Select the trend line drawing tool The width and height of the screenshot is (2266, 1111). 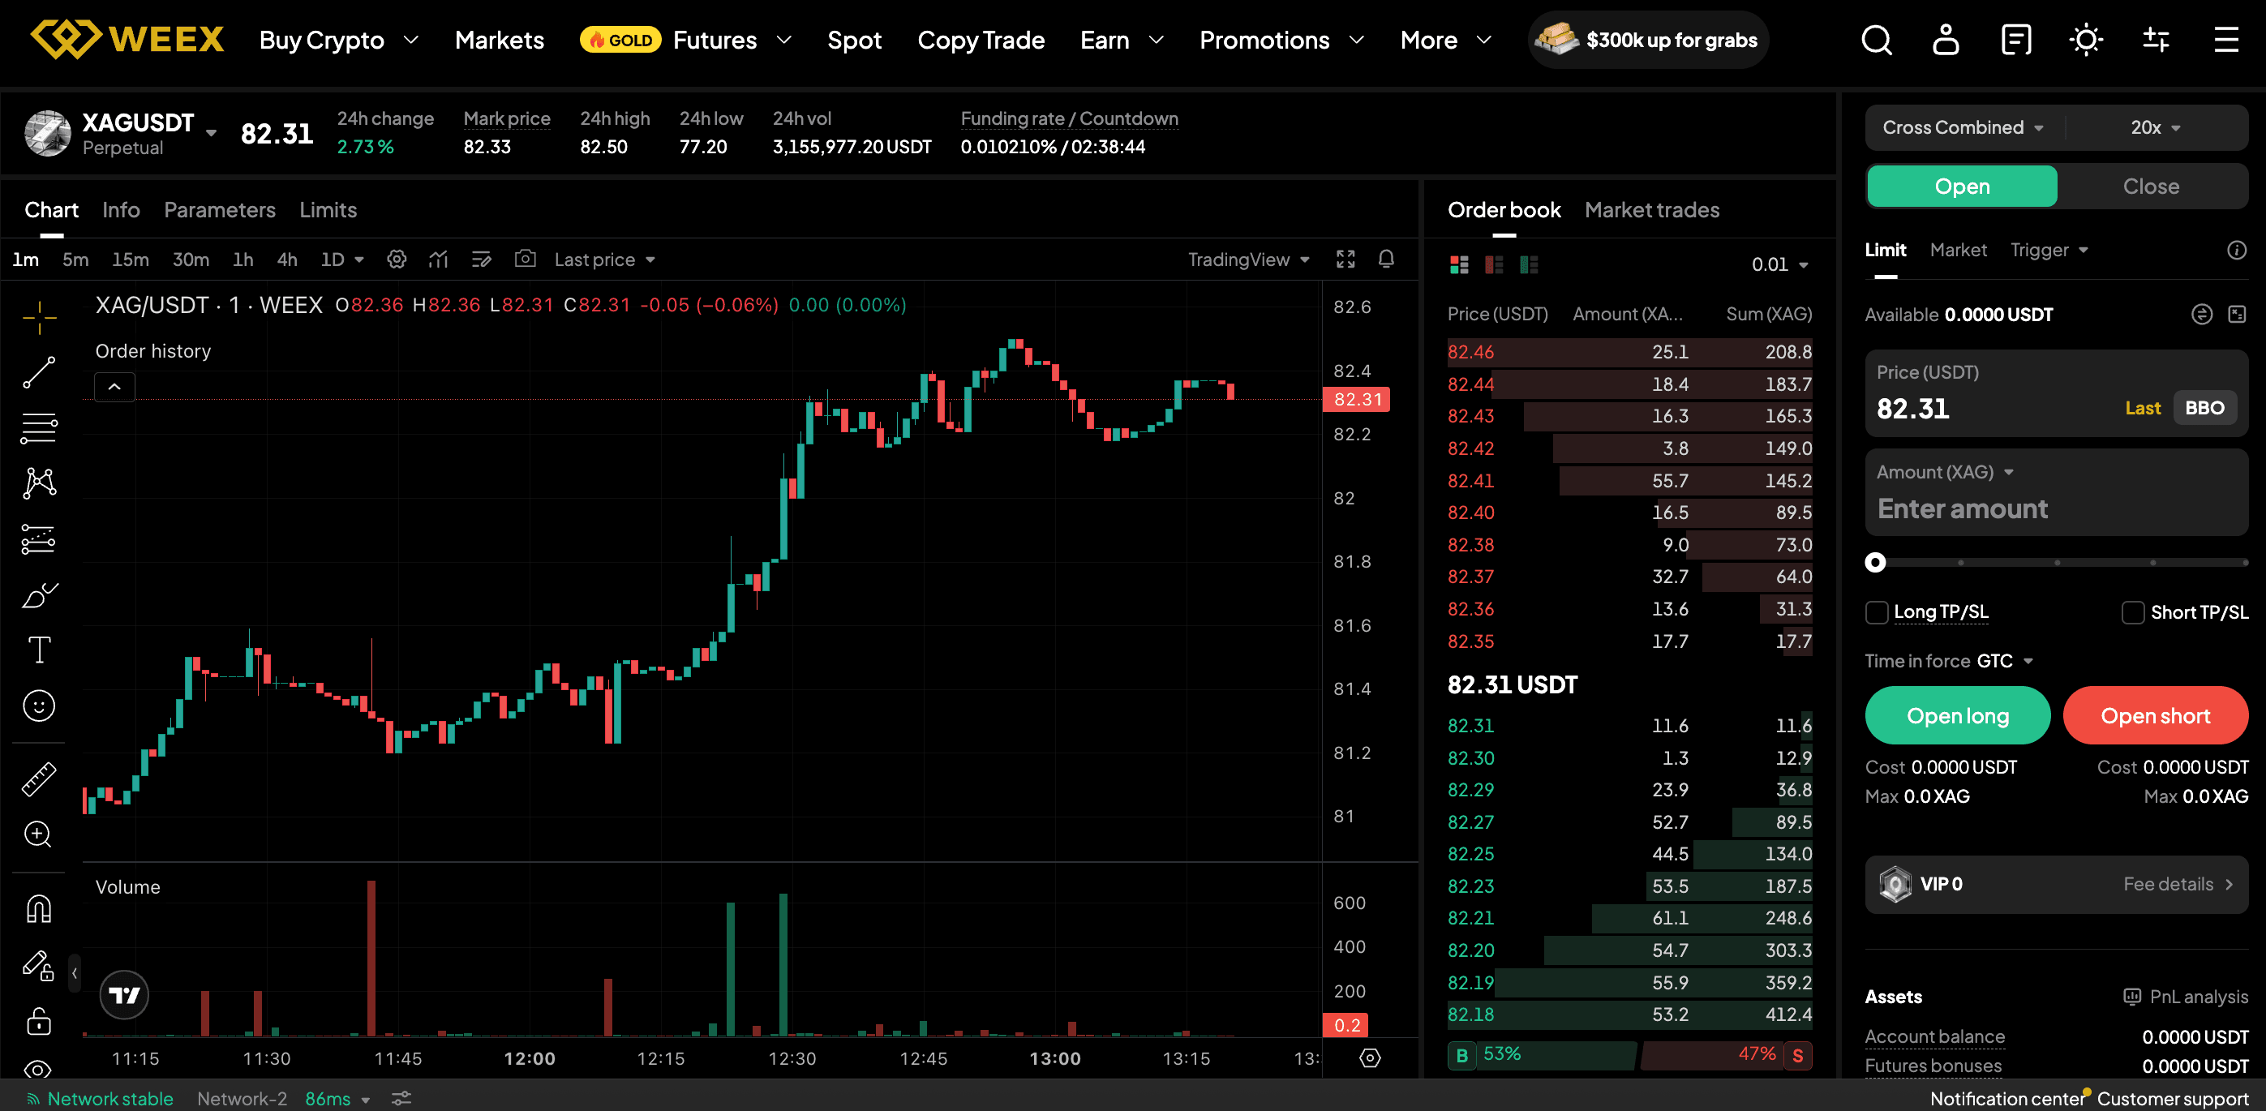coord(39,372)
